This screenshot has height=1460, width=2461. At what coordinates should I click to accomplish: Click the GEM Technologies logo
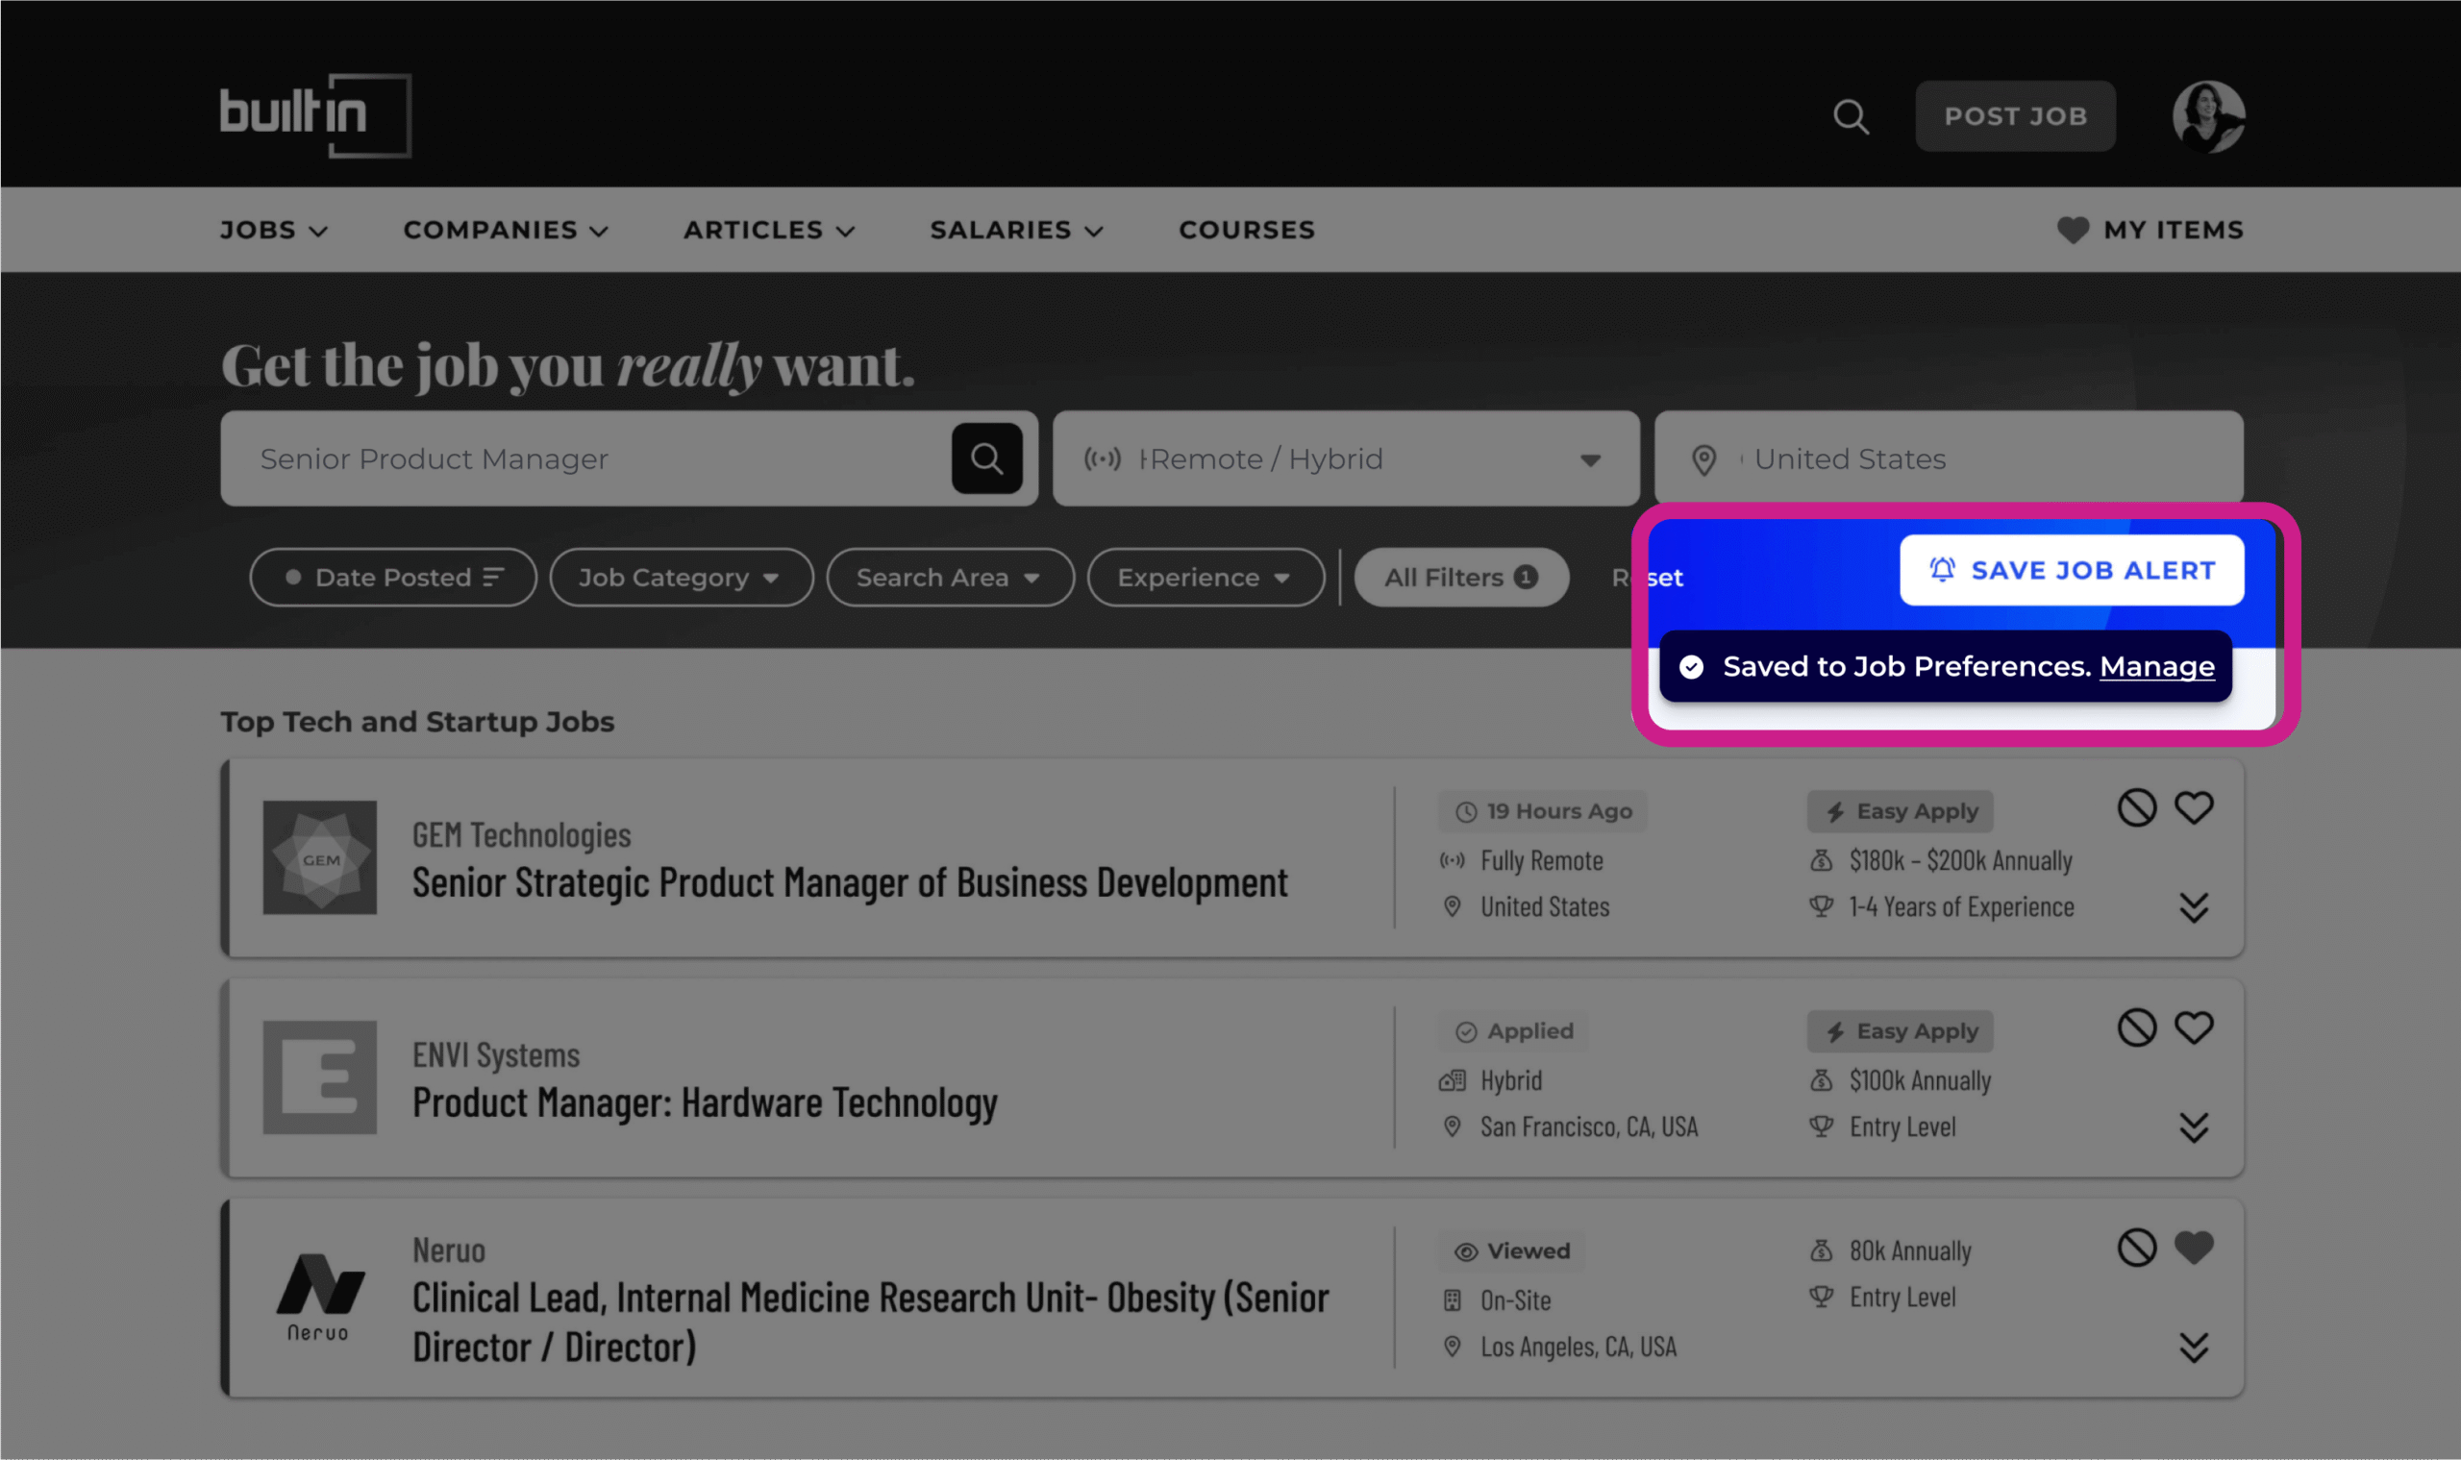[x=320, y=857]
